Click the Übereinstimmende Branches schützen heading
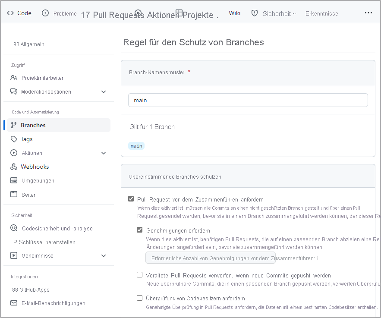This screenshot has height=318, width=381. [x=175, y=176]
